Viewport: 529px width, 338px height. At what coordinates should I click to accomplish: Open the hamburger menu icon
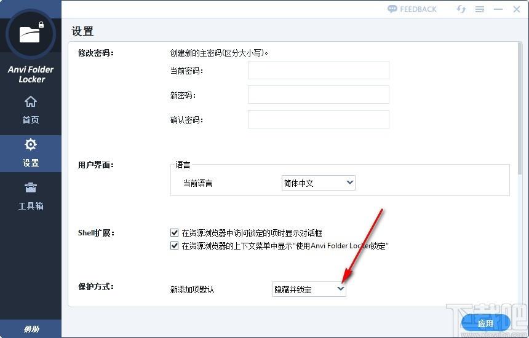(x=480, y=9)
